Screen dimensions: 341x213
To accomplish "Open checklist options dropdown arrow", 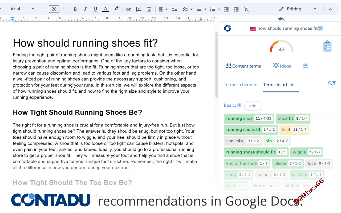I will [192, 9].
